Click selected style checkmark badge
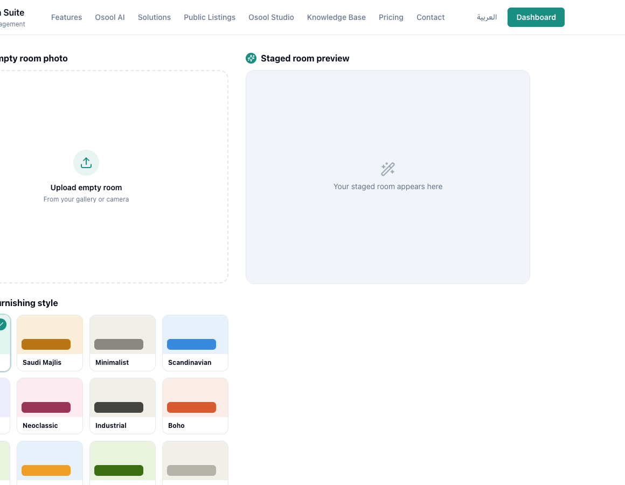 pyautogui.click(x=2, y=324)
